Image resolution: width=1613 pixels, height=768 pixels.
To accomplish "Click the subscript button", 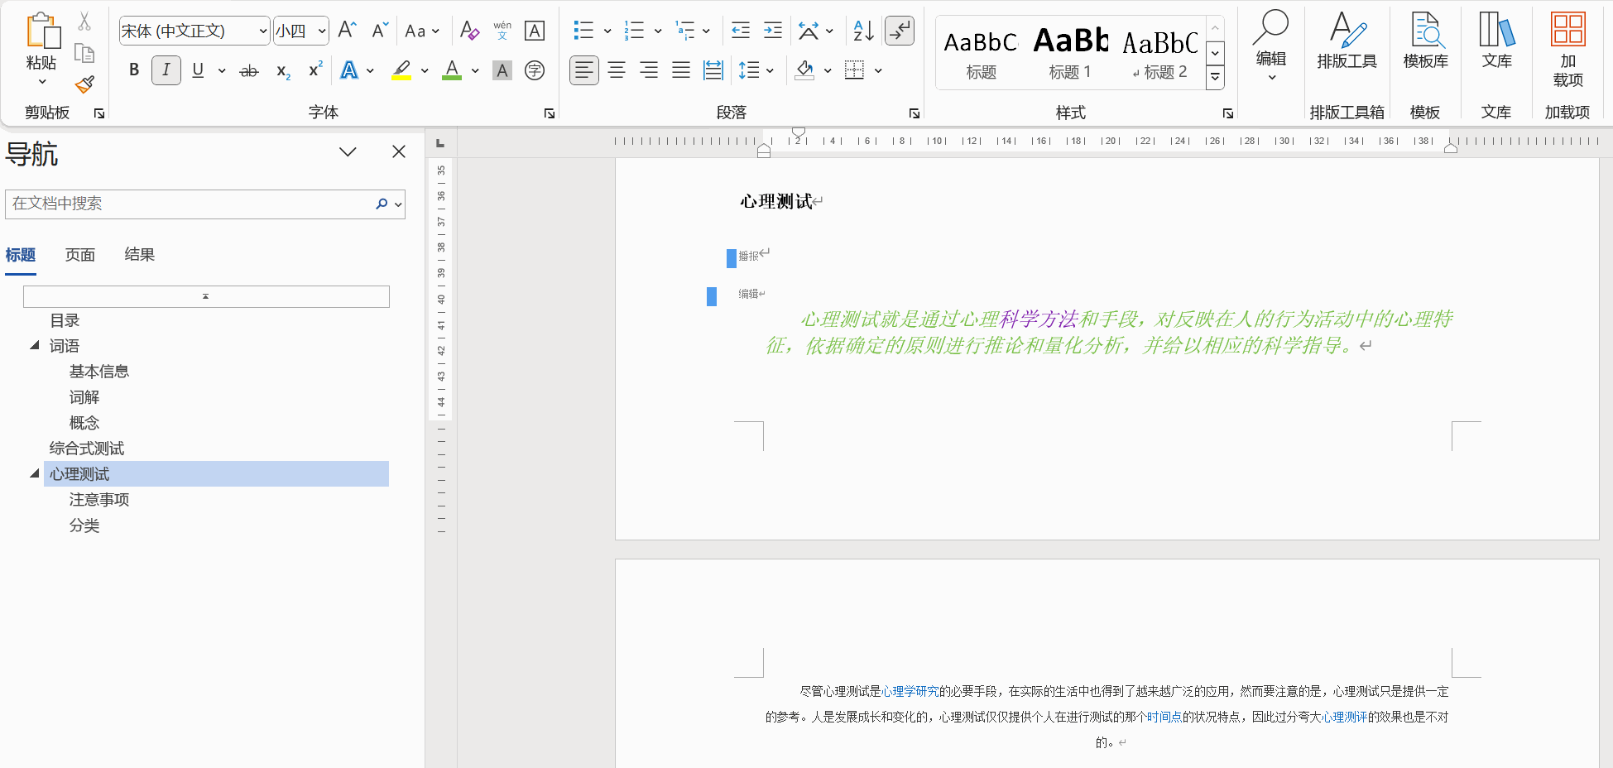I will coord(283,71).
